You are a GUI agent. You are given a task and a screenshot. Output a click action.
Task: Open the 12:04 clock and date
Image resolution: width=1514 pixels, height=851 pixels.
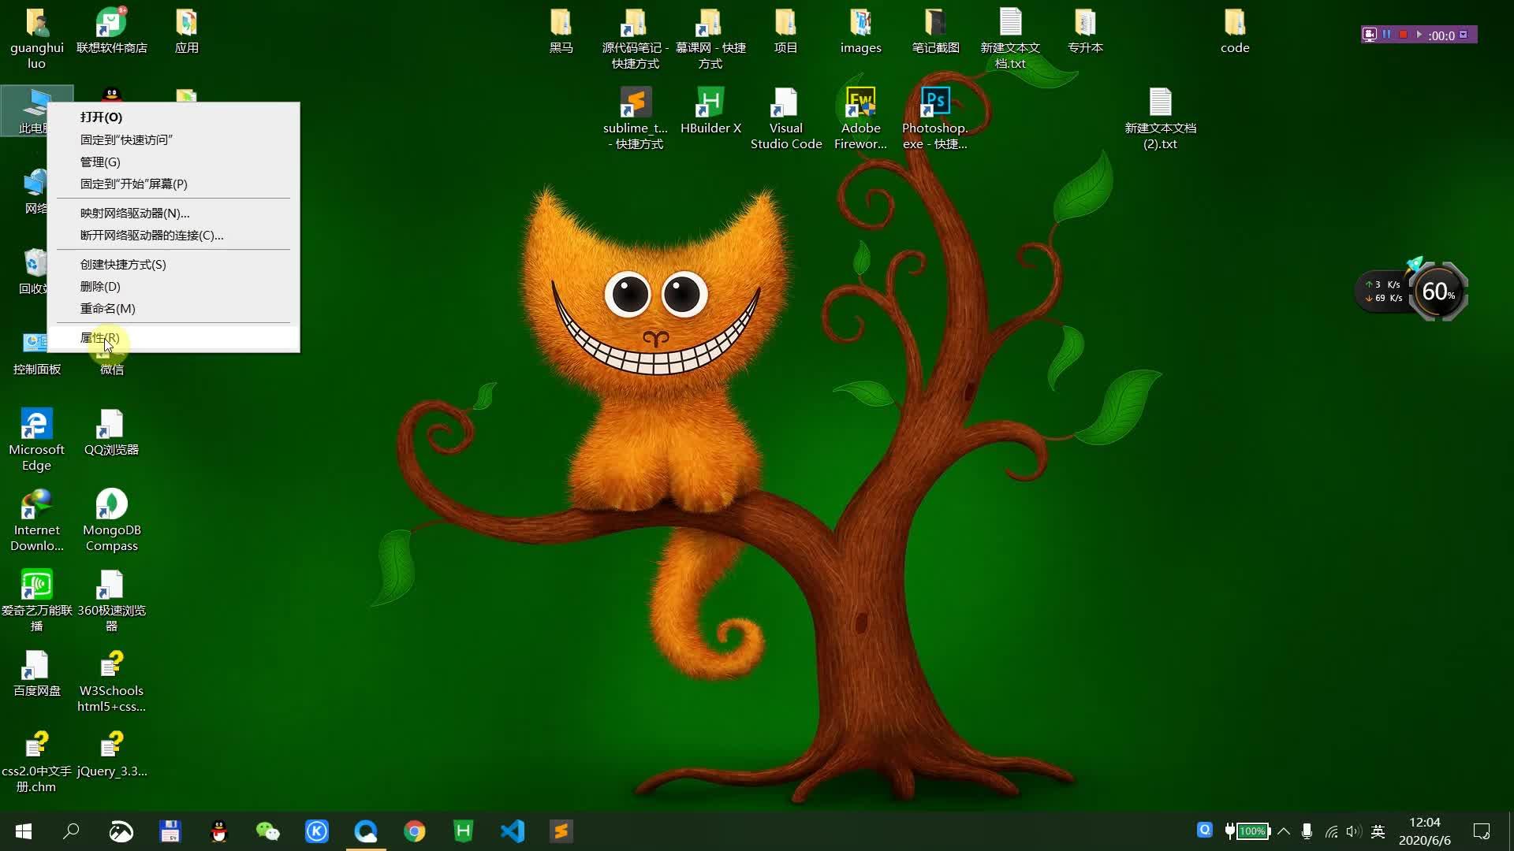(1424, 831)
